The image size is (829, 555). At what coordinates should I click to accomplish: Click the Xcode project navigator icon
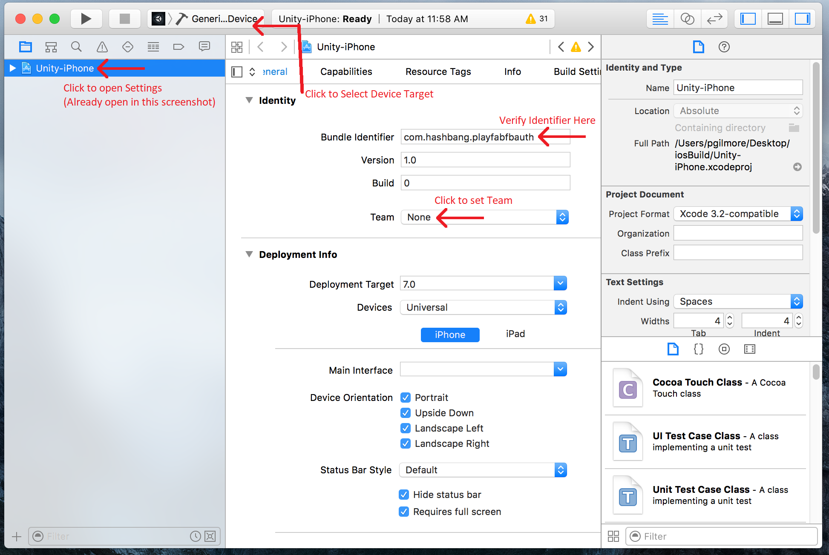(x=27, y=47)
